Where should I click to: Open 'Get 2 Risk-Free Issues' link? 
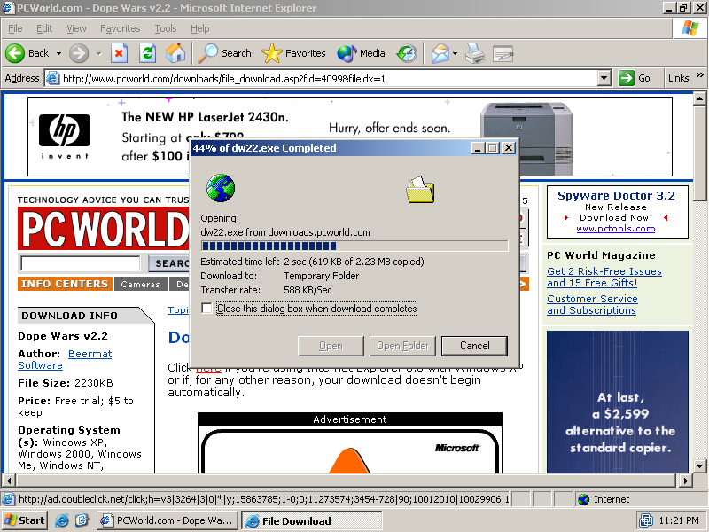point(604,277)
